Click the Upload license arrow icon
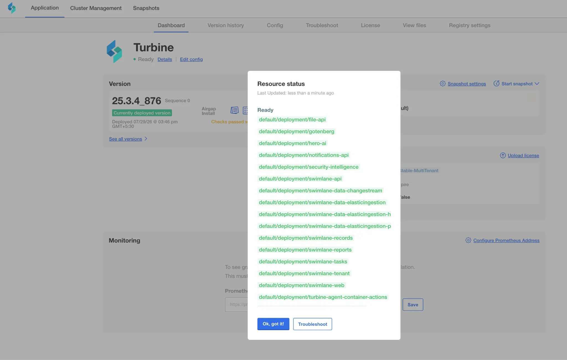This screenshot has height=360, width=567. click(x=503, y=155)
